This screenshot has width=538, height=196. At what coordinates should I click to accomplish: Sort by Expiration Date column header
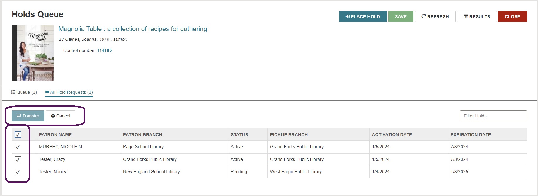click(x=470, y=135)
